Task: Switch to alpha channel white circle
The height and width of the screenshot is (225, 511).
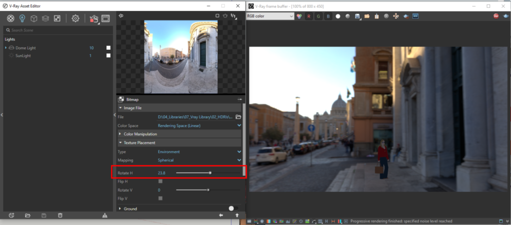Action: tap(338, 16)
